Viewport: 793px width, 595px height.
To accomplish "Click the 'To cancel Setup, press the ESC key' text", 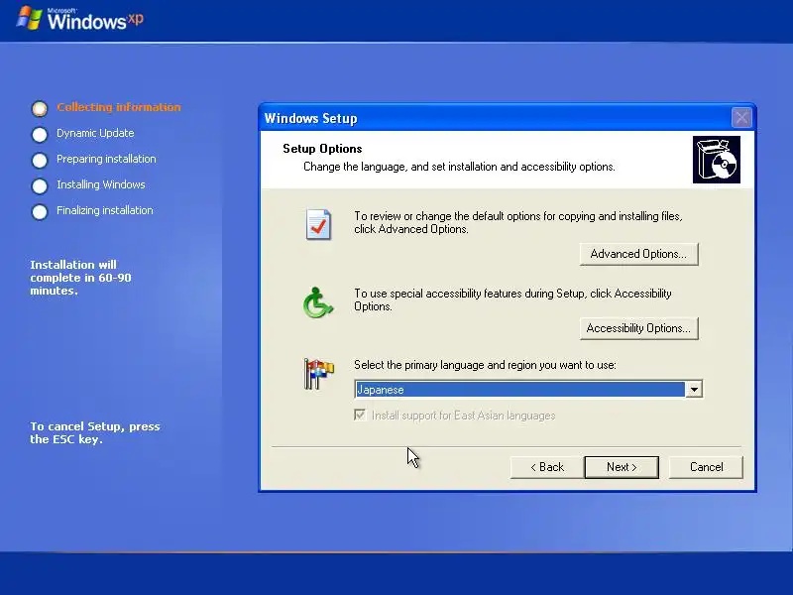I will [95, 432].
